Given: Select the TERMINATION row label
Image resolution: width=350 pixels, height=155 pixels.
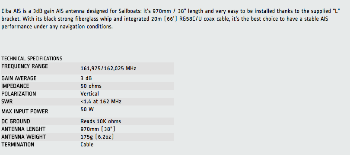Looking at the screenshot, I should point(18,145).
